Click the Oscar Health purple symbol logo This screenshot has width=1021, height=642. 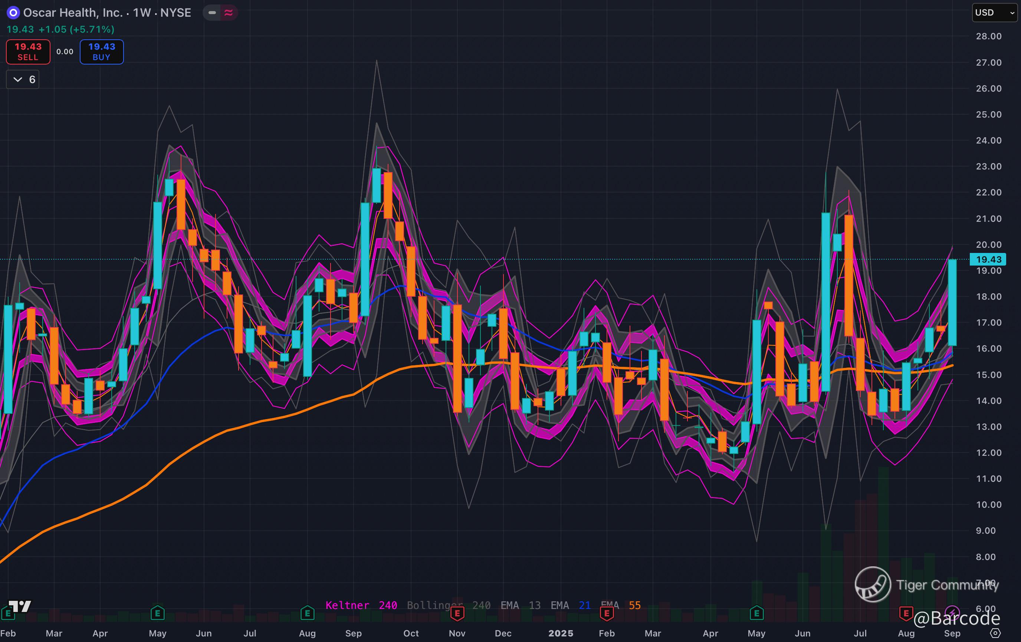tap(13, 13)
